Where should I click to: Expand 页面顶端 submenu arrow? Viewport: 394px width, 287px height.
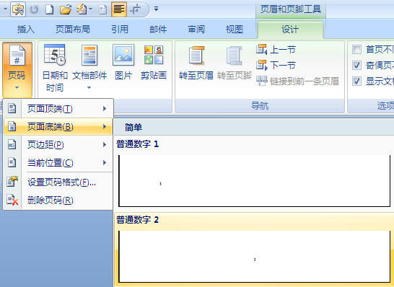point(105,108)
